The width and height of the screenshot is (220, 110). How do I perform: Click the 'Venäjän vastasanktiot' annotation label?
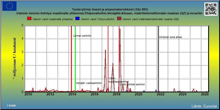(89, 83)
